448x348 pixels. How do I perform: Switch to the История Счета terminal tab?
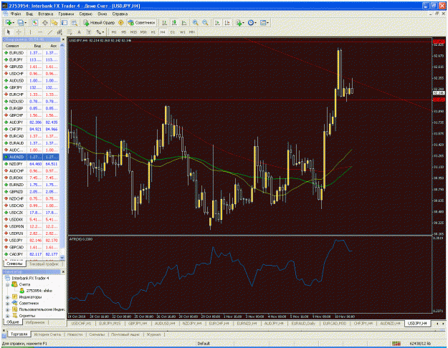47,334
